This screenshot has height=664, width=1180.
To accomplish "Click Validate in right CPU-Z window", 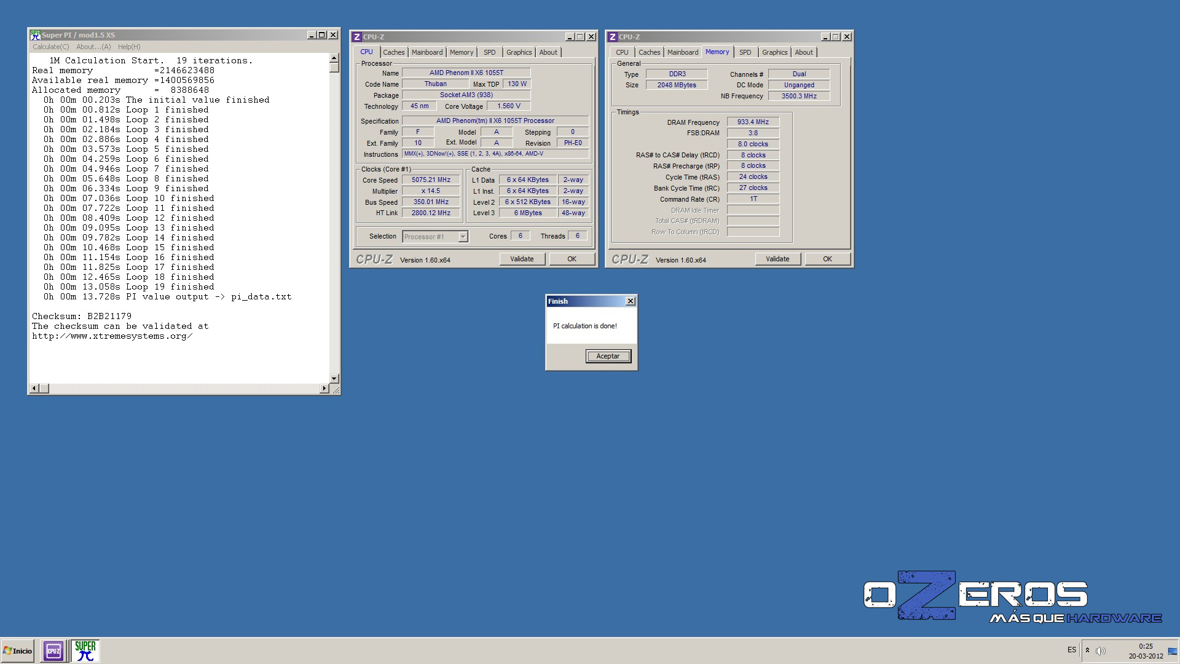I will (777, 259).
